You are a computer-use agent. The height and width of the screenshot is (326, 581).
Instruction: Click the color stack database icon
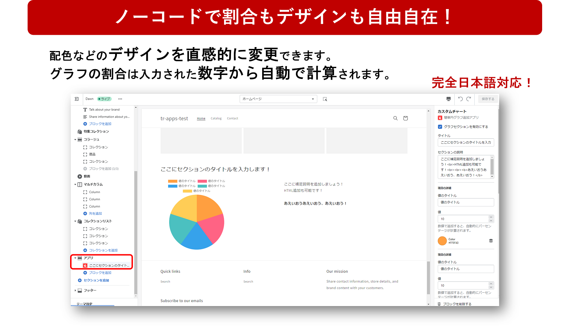pos(491,241)
